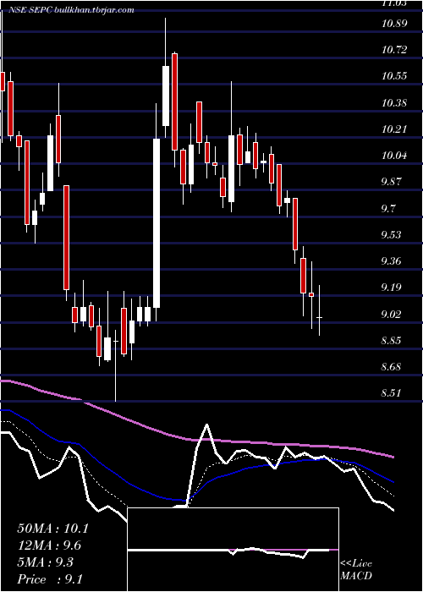
Task: Click the NSE SEPC bullkhan.tbrjar.com title text
Action: [x=71, y=10]
